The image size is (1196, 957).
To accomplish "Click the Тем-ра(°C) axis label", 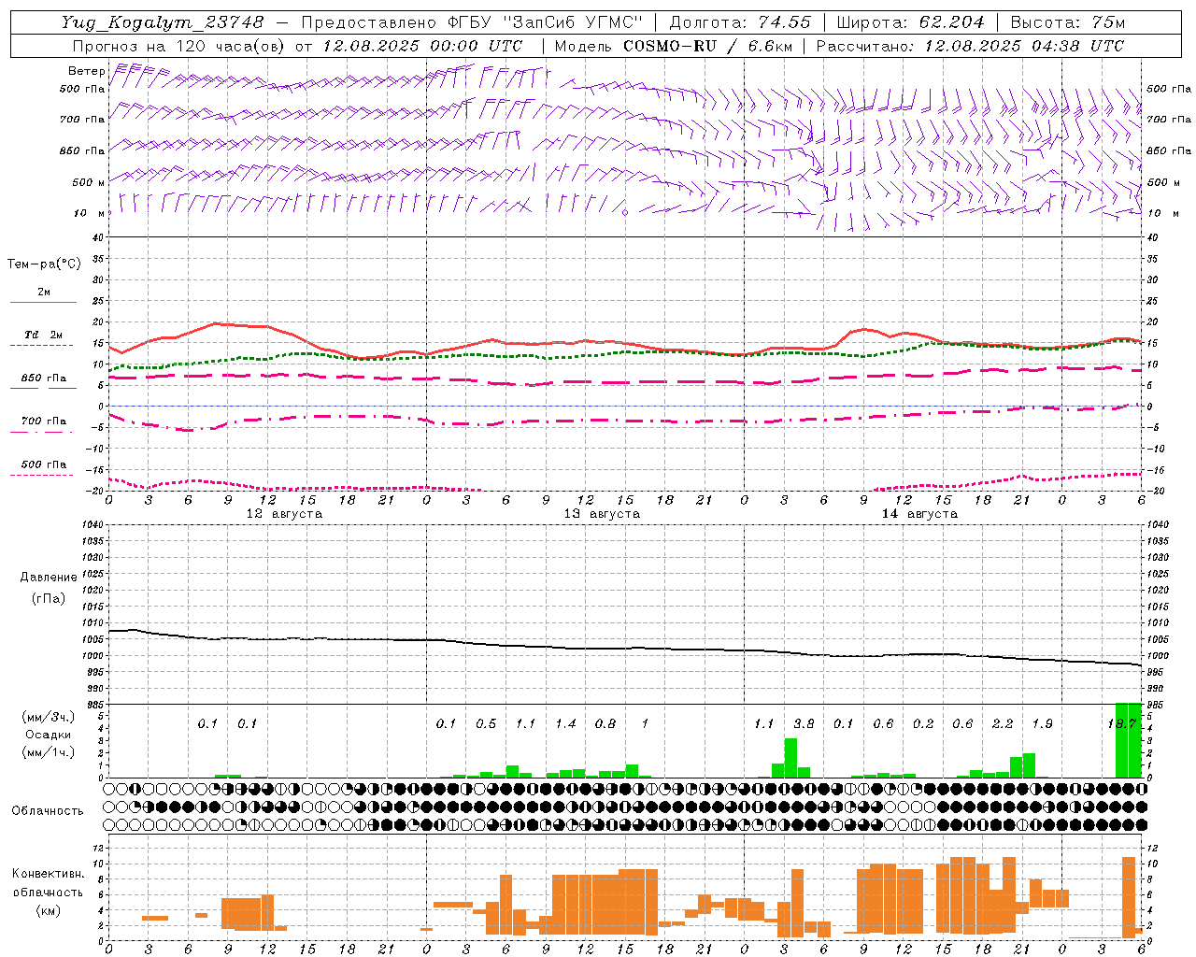I will point(44,264).
